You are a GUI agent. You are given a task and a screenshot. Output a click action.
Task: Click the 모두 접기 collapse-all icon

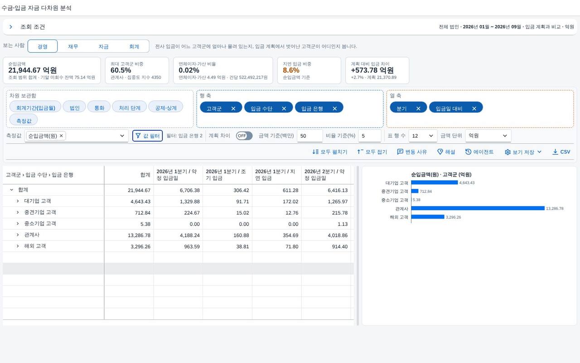(360, 152)
